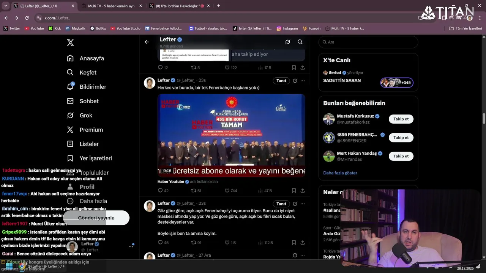Screen dimensions: 486x273
Task: Open the #sallandc trending topic
Action: tap(331, 210)
